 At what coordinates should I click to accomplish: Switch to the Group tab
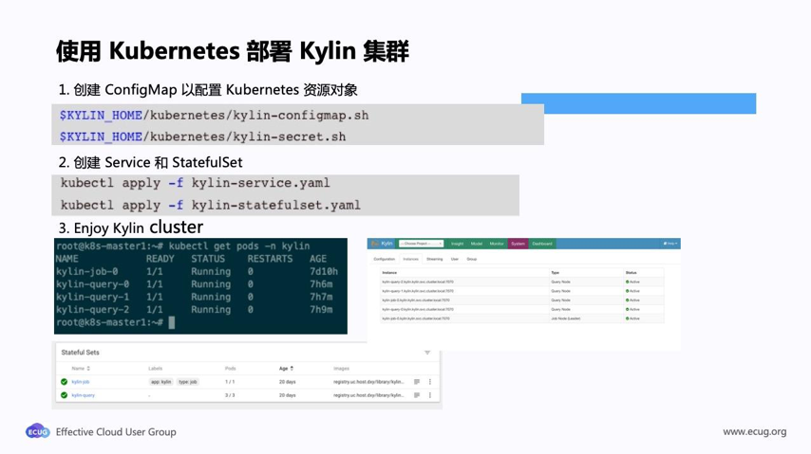(x=472, y=259)
